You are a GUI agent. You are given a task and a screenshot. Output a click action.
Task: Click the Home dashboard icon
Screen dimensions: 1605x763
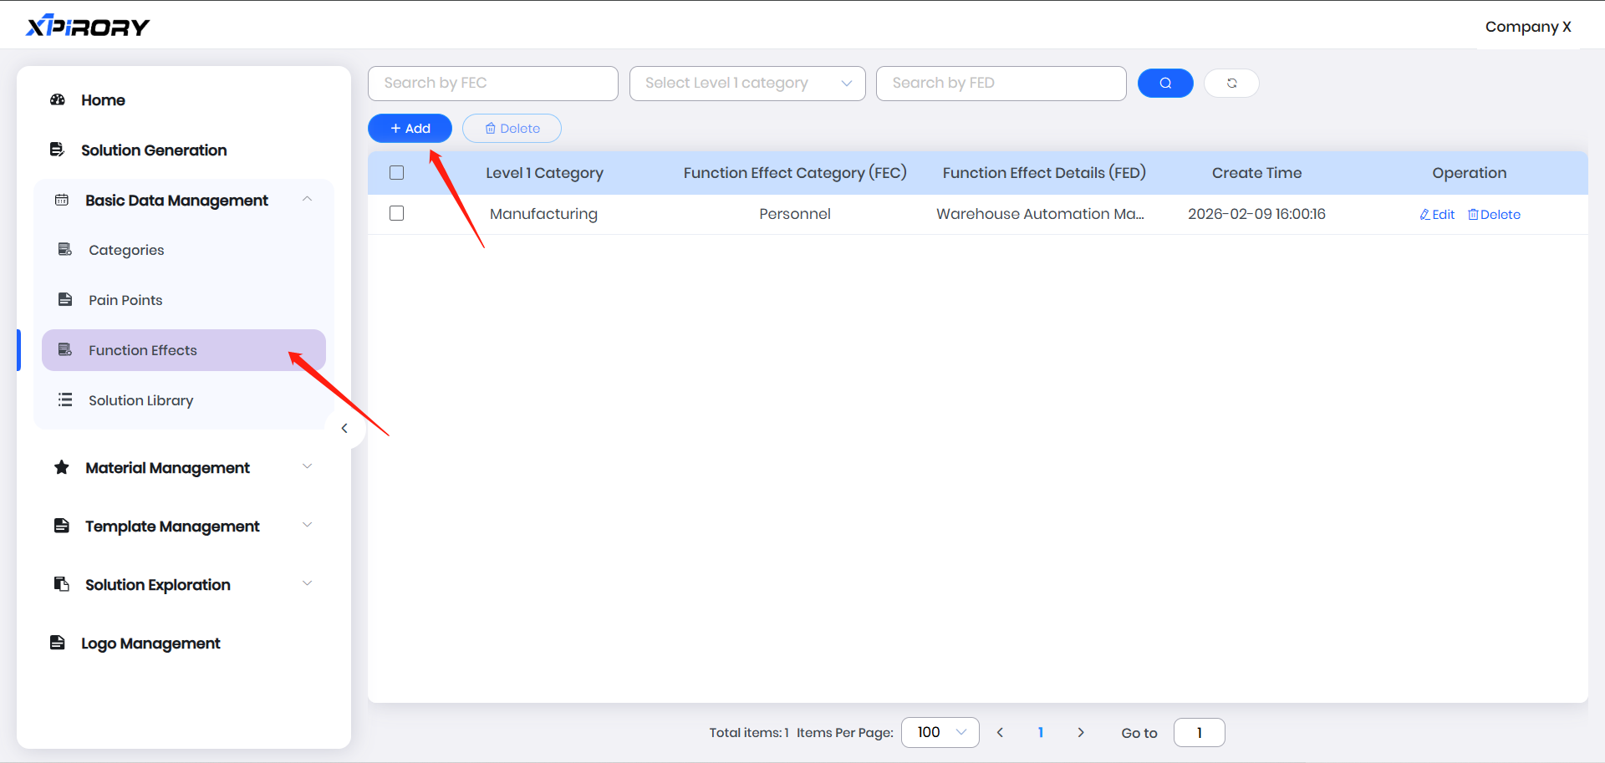click(x=58, y=100)
